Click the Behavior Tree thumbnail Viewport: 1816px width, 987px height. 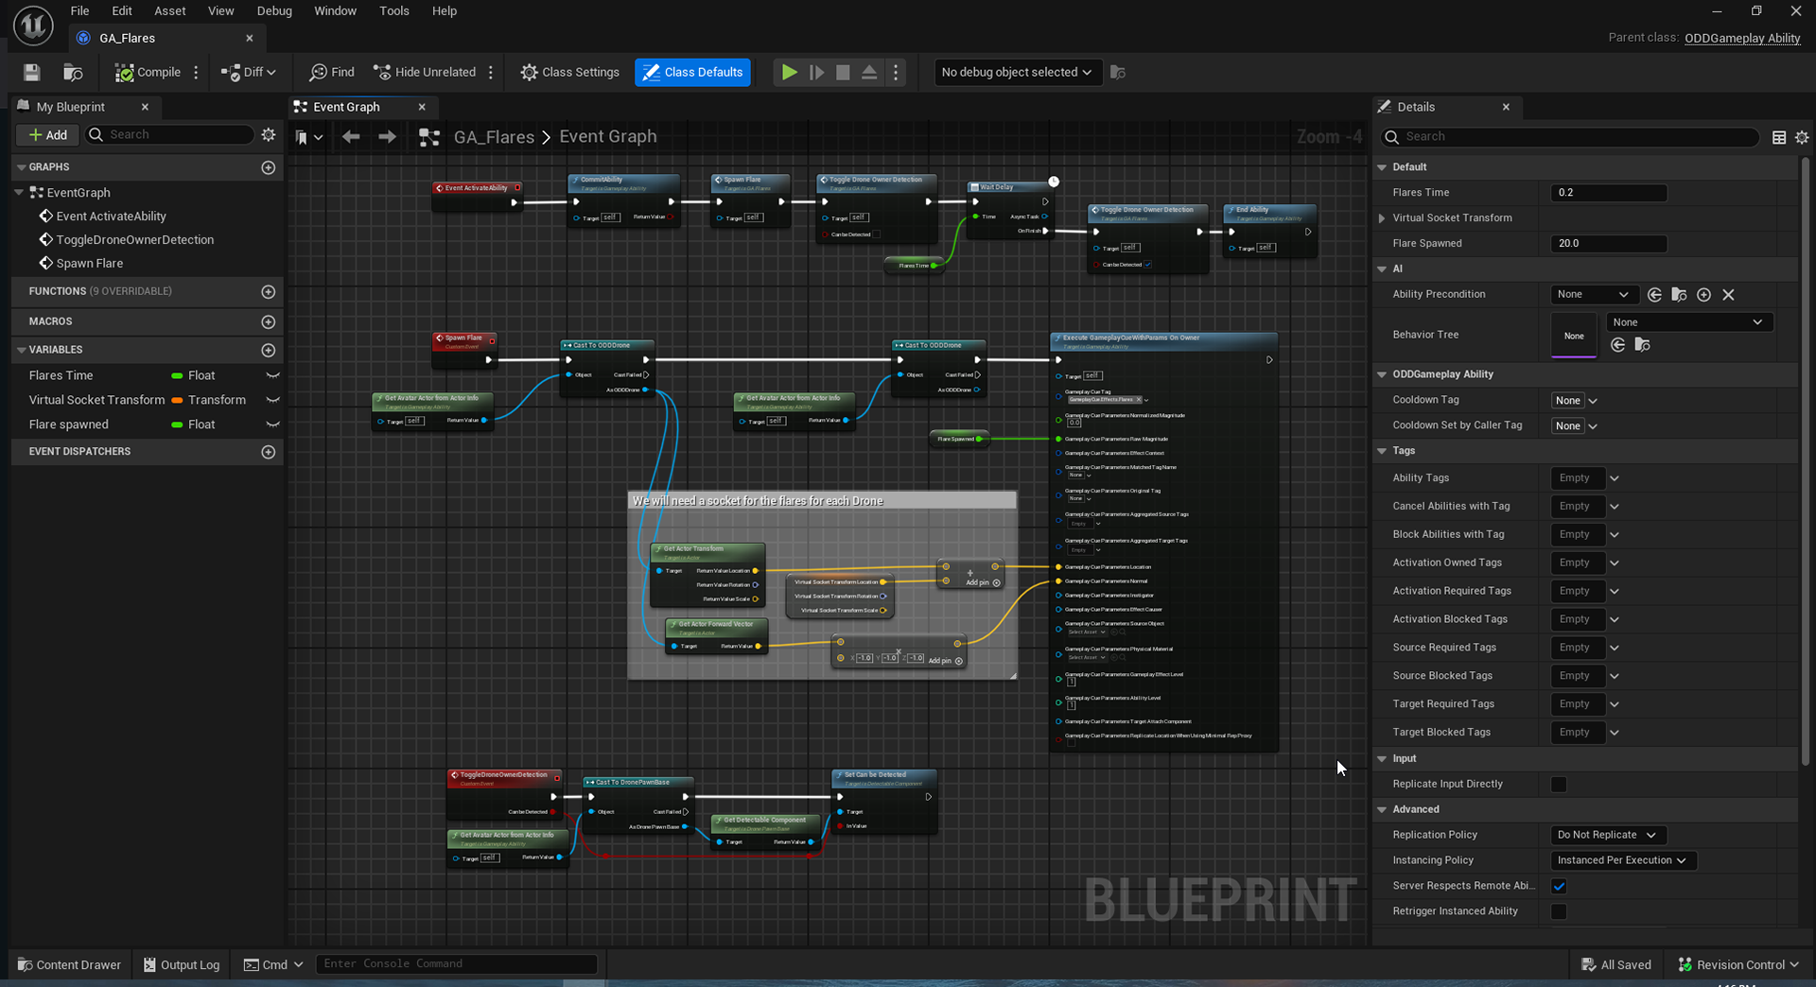tap(1574, 336)
